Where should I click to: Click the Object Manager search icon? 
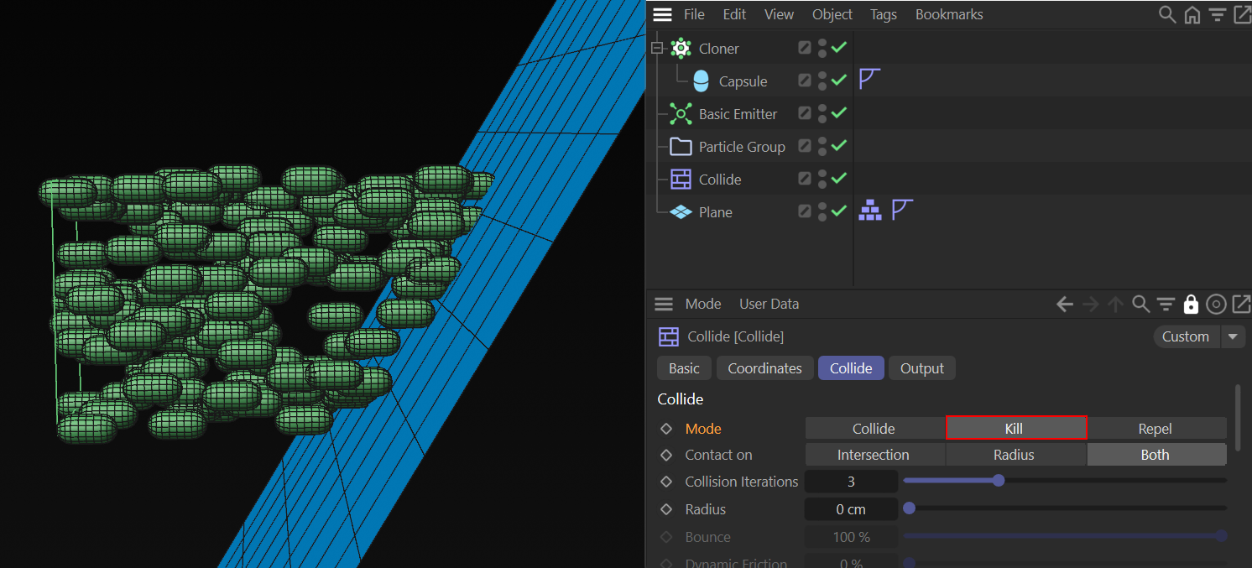click(1166, 14)
